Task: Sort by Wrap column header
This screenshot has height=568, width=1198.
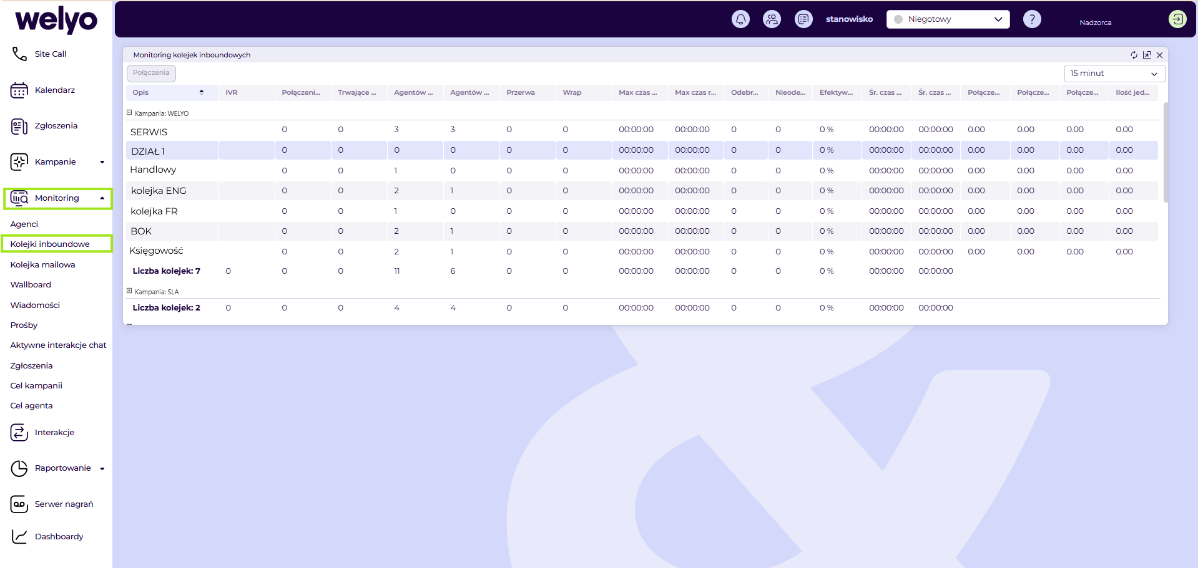Action: [584, 92]
